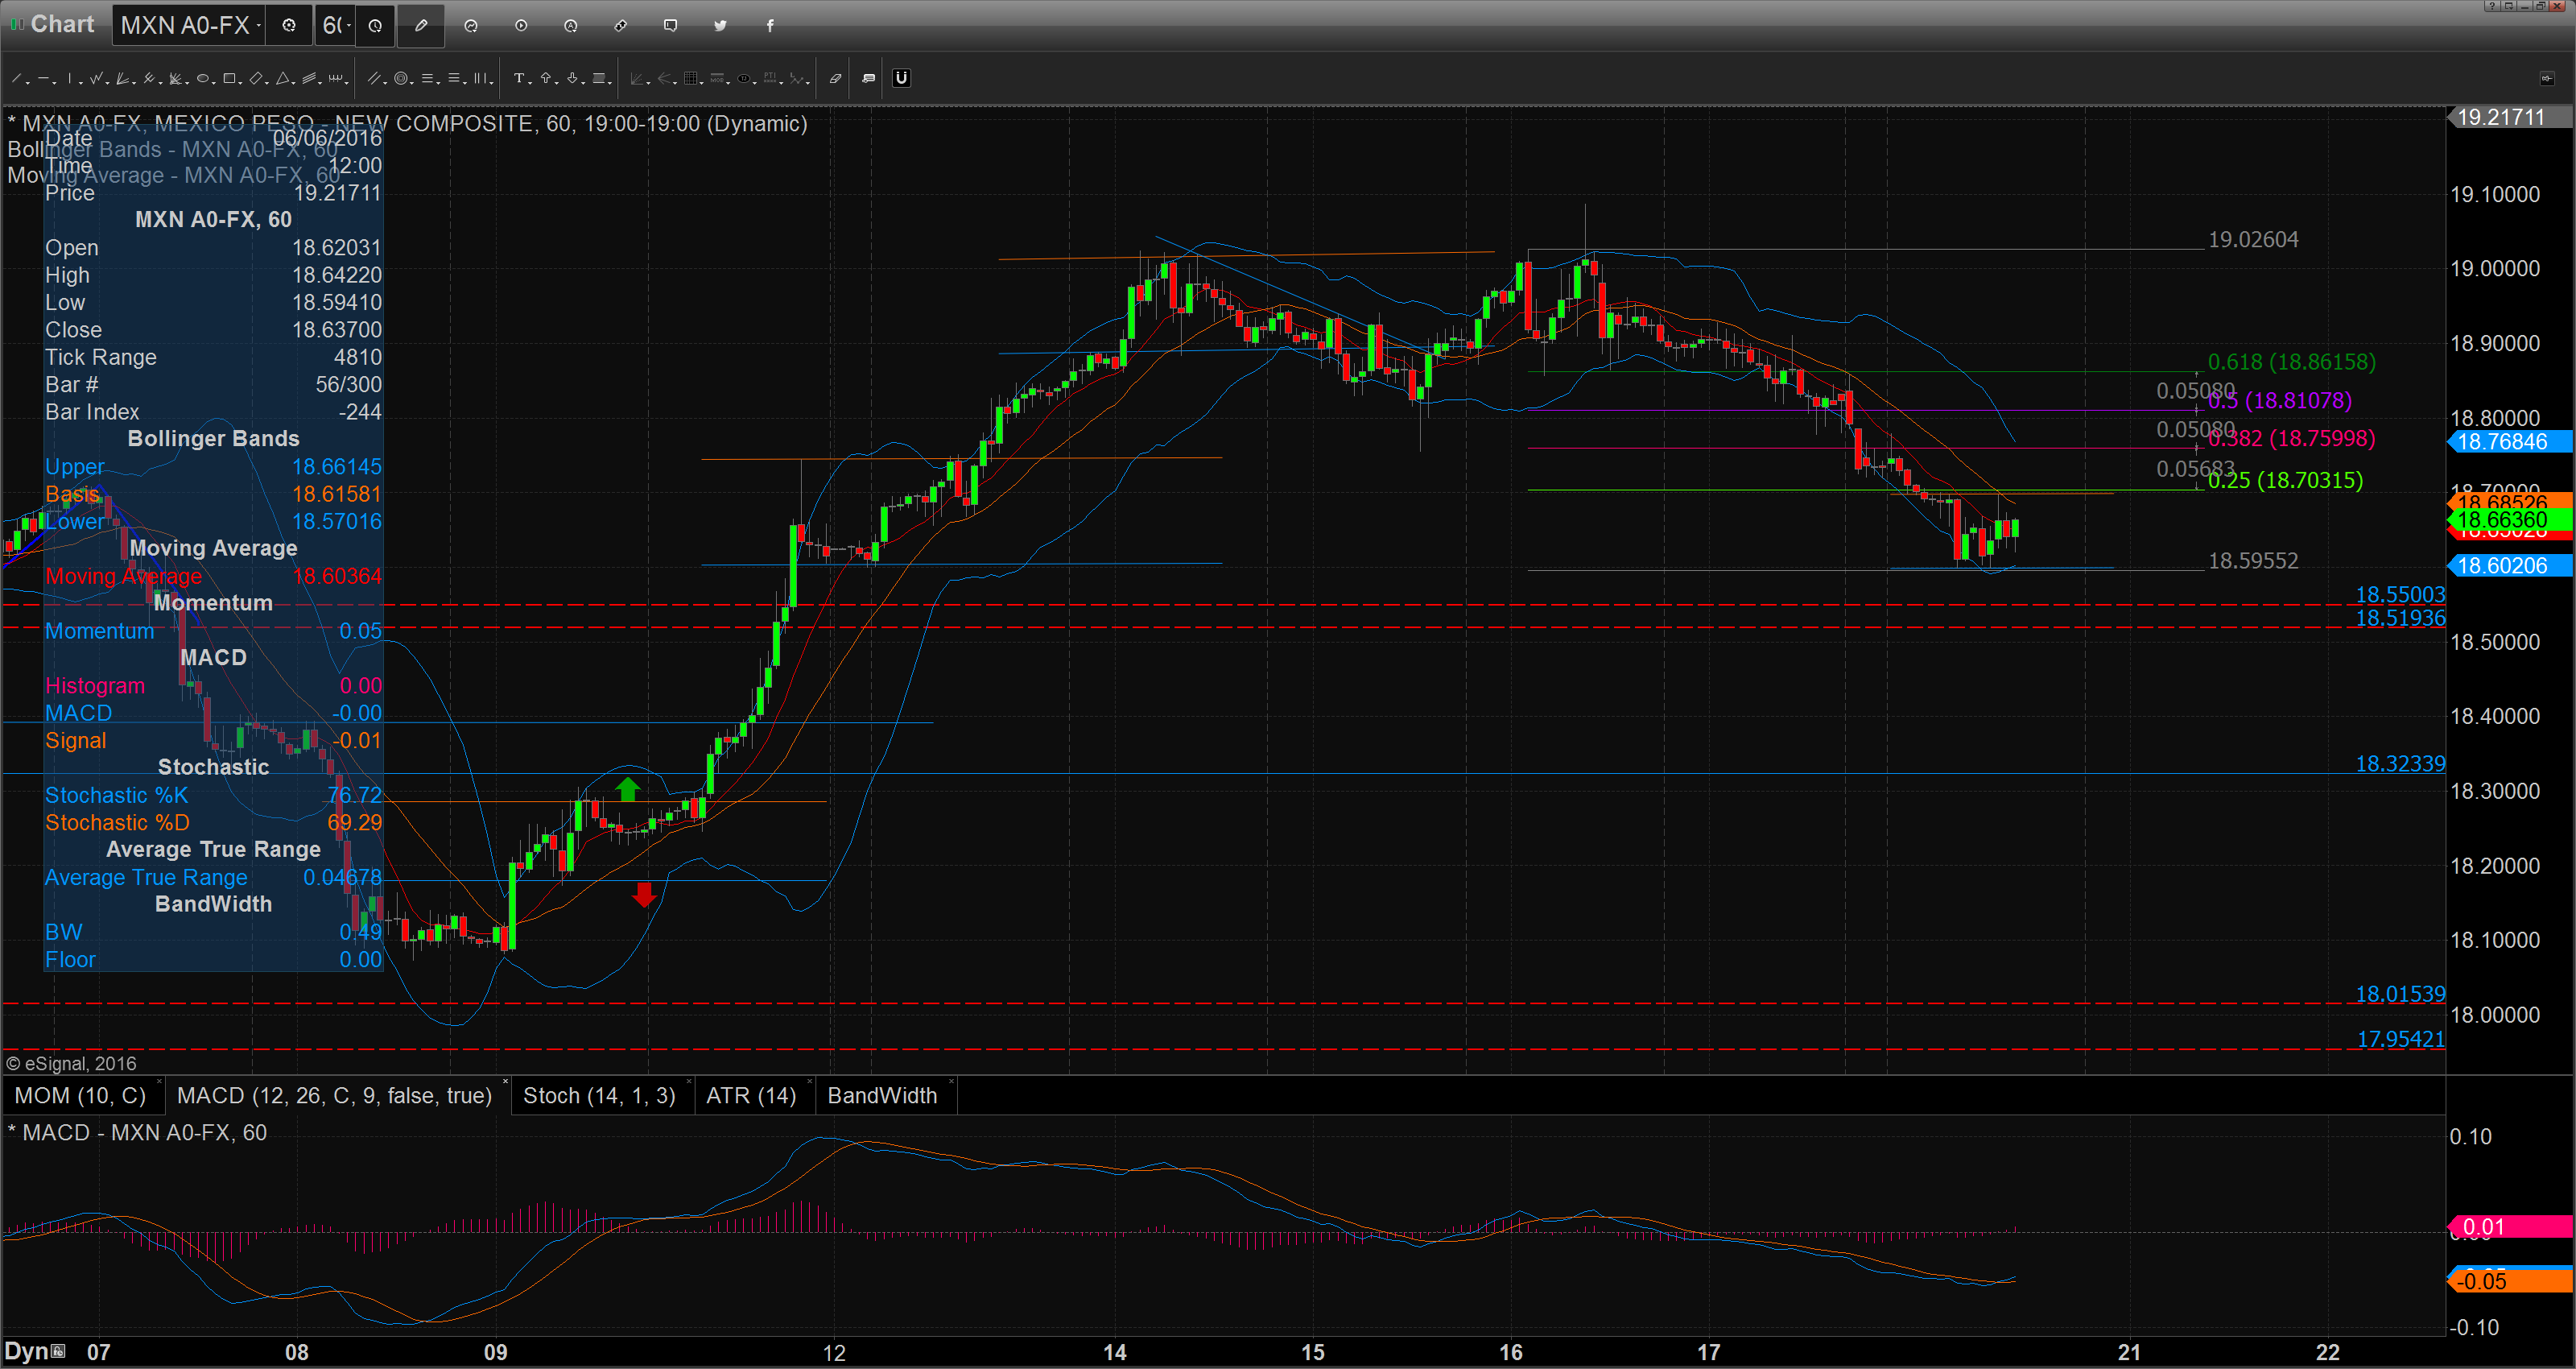This screenshot has height=1369, width=2576.
Task: Select the regression channel lines tool
Action: tap(309, 78)
